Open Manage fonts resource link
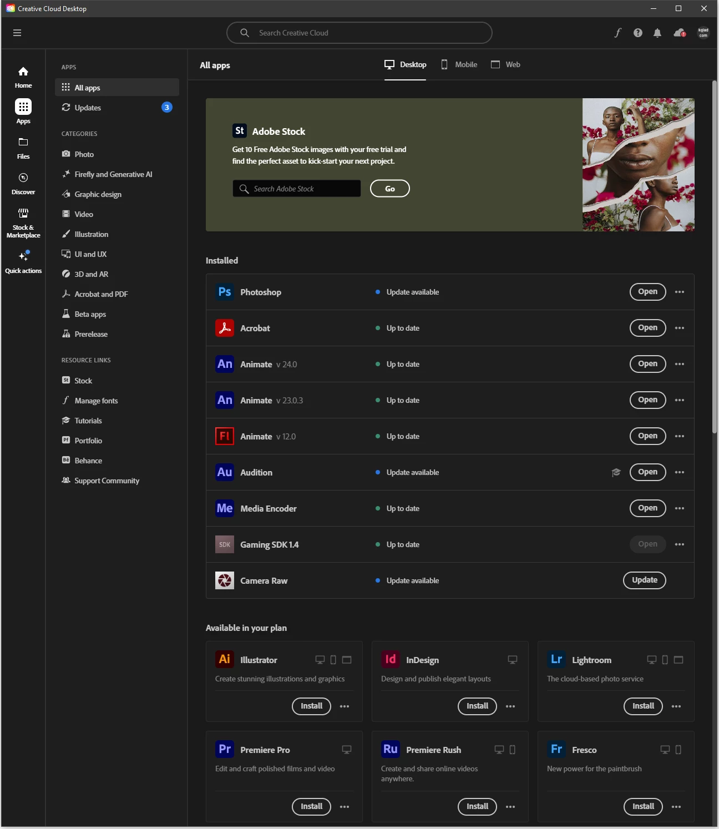The image size is (719, 829). (x=117, y=400)
